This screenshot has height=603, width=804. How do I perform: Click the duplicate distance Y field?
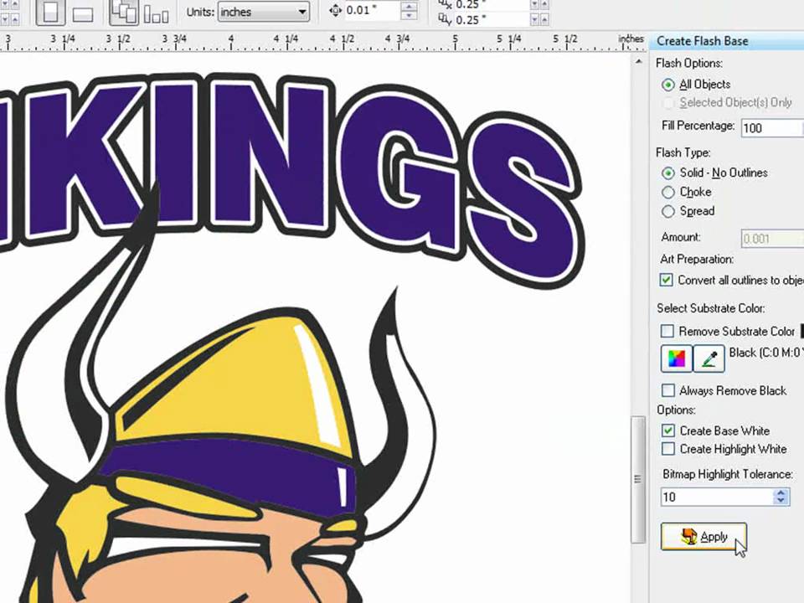click(x=491, y=20)
